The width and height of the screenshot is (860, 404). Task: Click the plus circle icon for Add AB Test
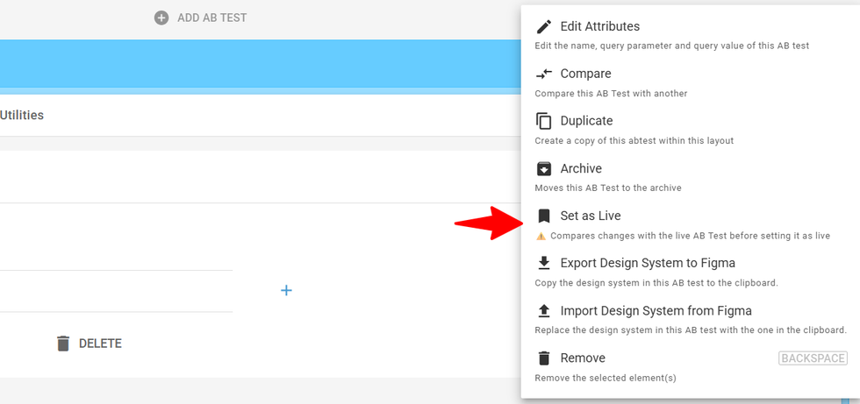[161, 18]
